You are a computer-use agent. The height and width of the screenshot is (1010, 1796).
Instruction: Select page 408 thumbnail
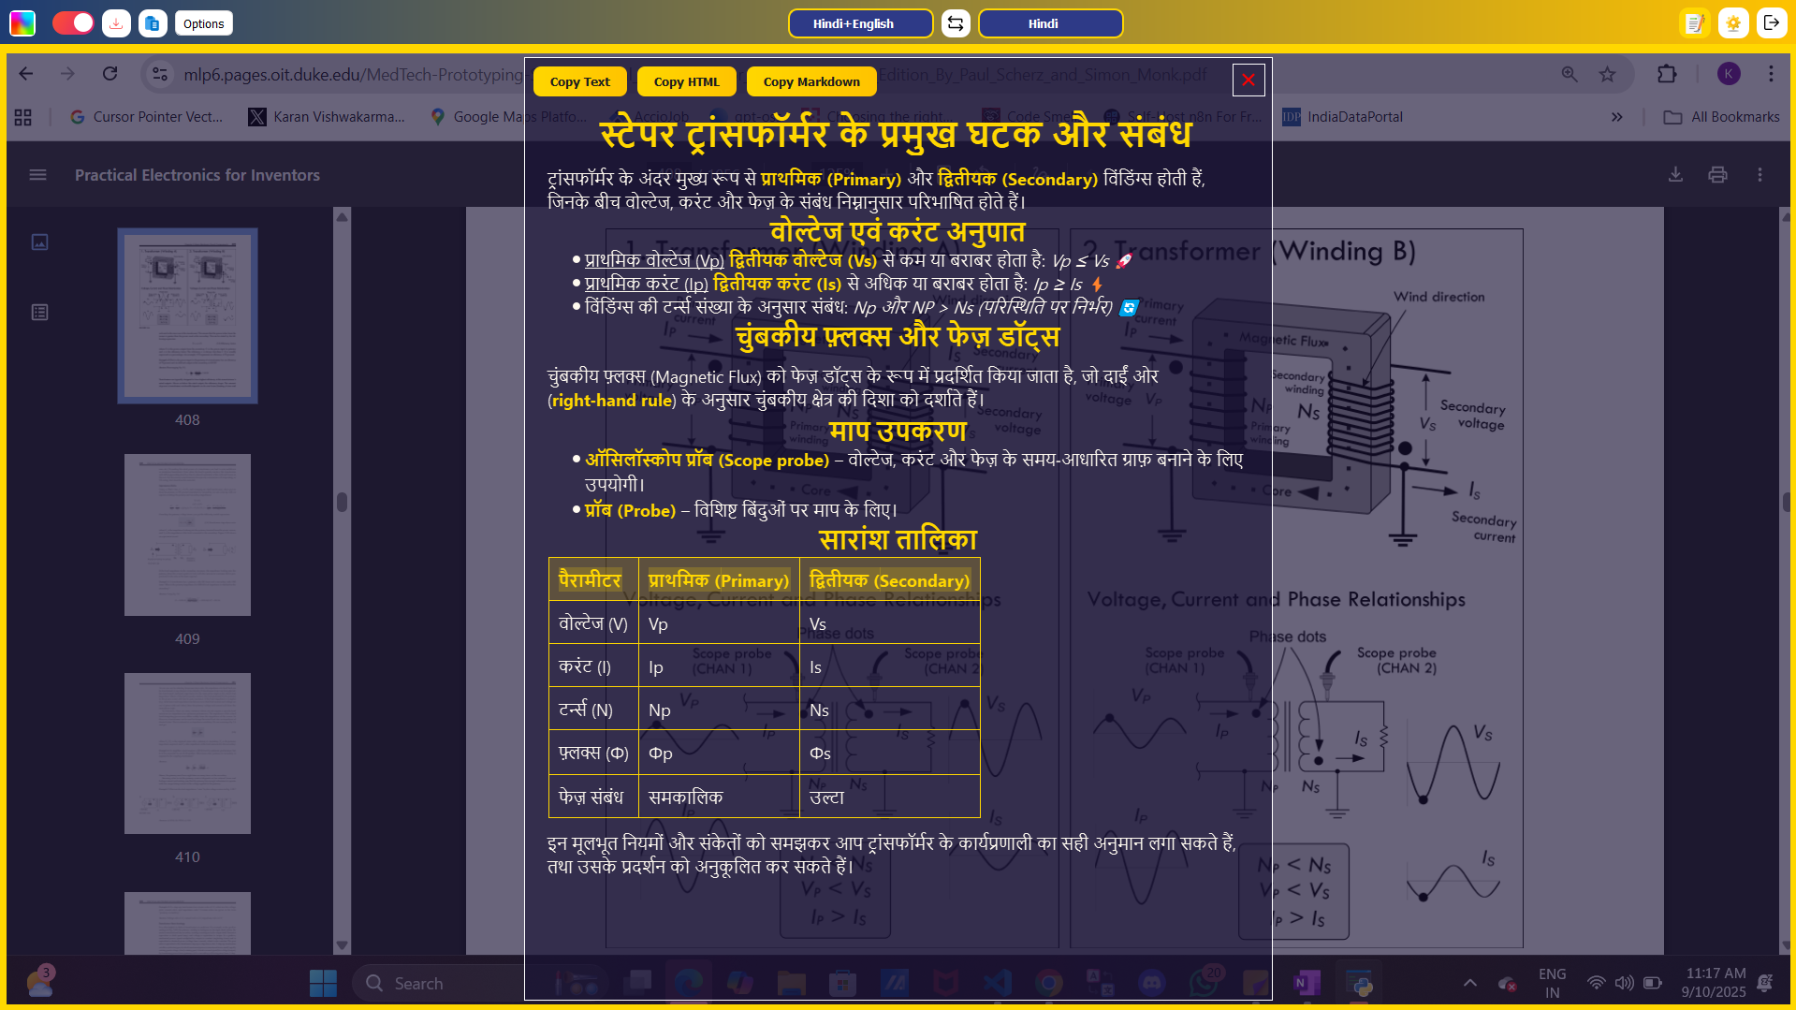pos(187,316)
